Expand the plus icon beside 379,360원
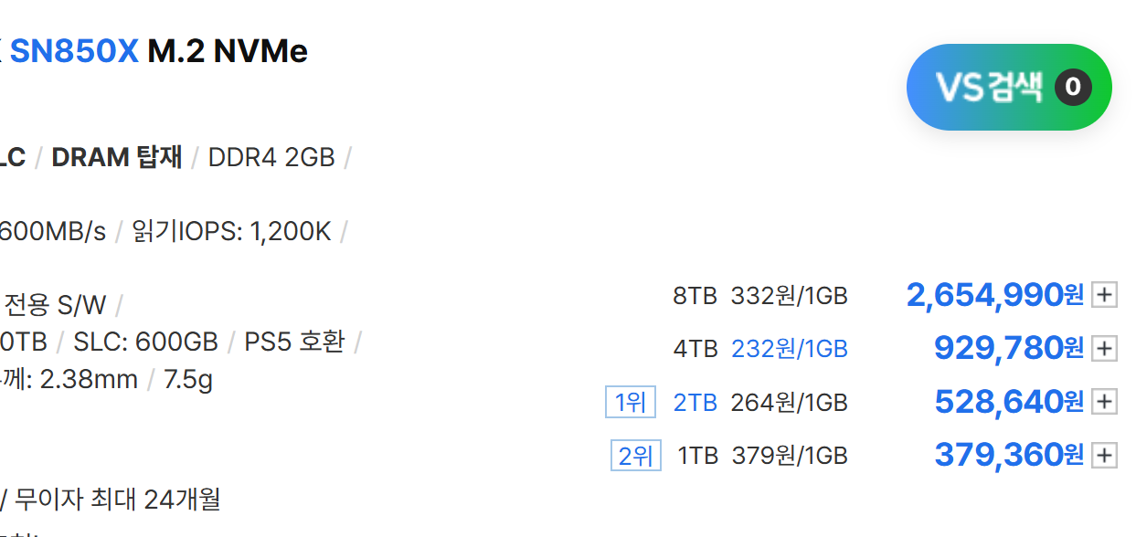This screenshot has width=1136, height=537. [x=1105, y=455]
